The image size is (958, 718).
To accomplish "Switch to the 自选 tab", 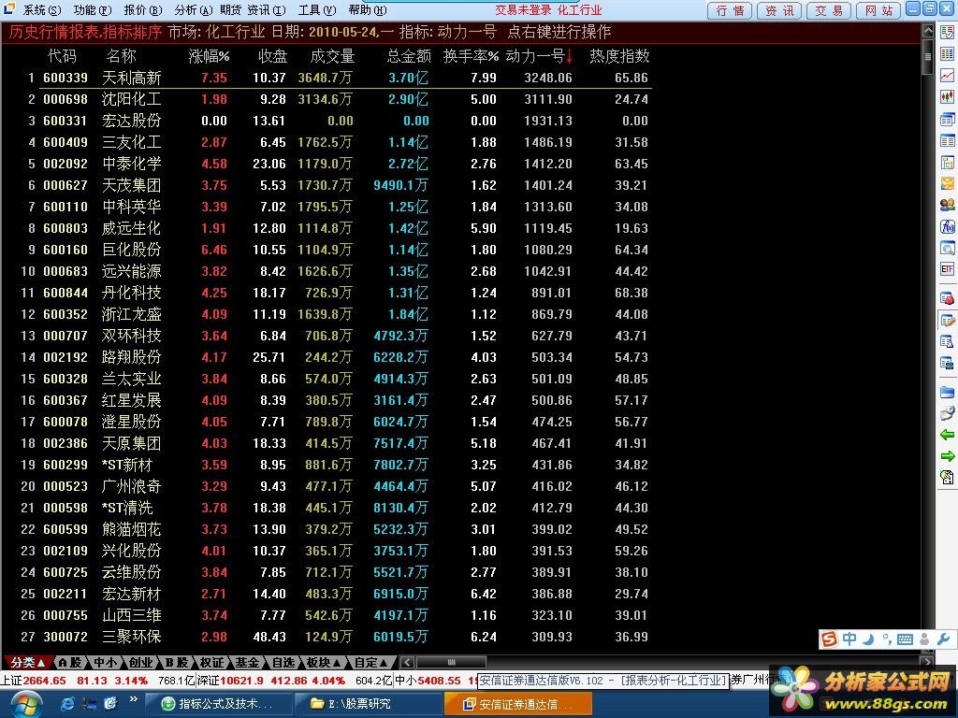I will [283, 663].
